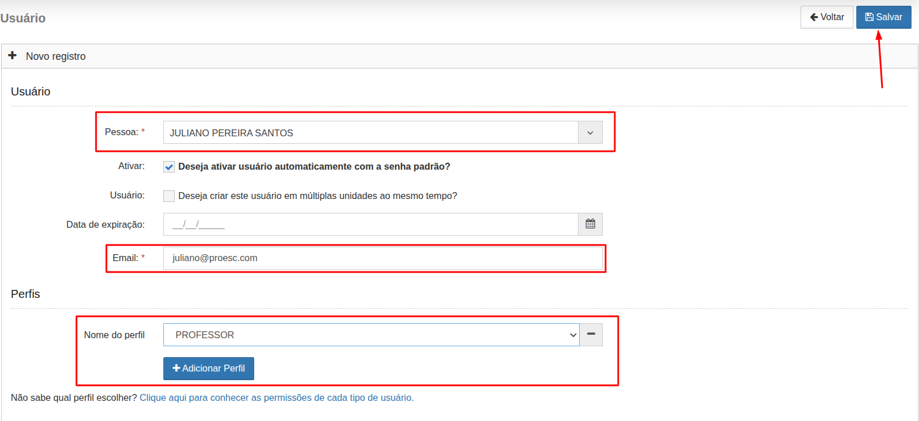Focus the Email input field

tap(382, 258)
